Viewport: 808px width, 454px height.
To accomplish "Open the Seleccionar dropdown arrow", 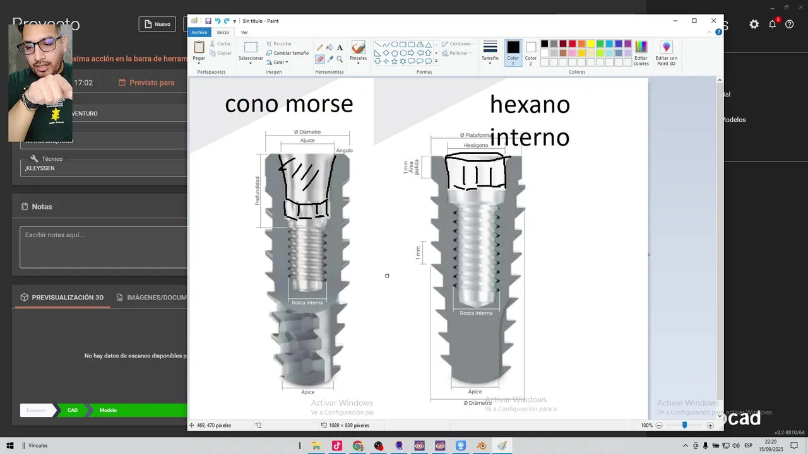I will [251, 63].
